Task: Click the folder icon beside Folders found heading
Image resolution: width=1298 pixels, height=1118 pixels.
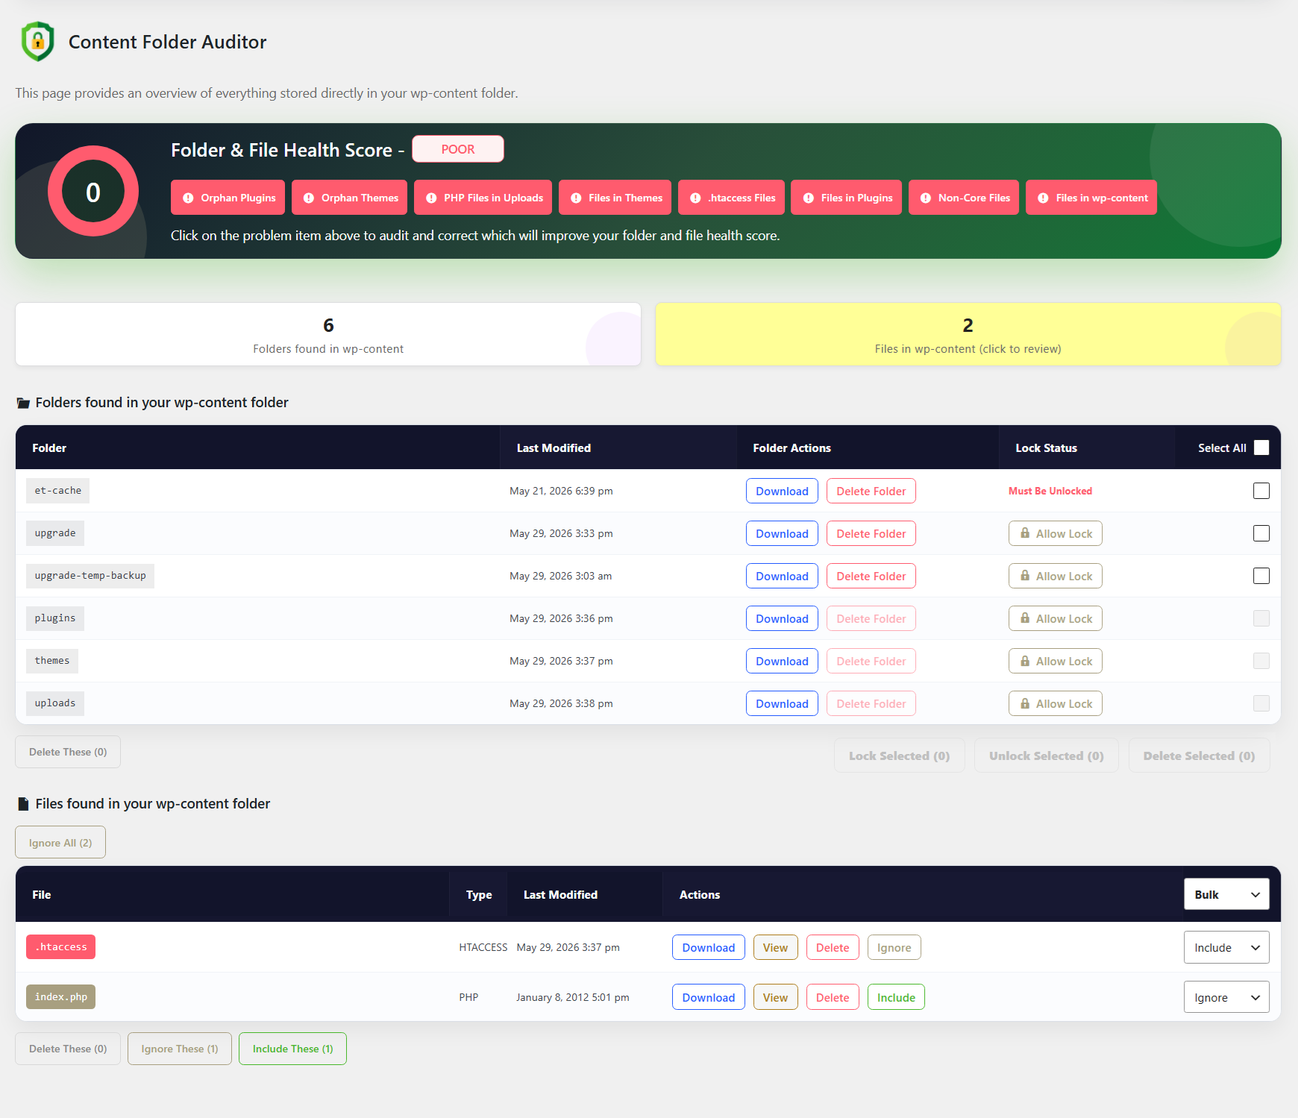Action: [x=23, y=403]
